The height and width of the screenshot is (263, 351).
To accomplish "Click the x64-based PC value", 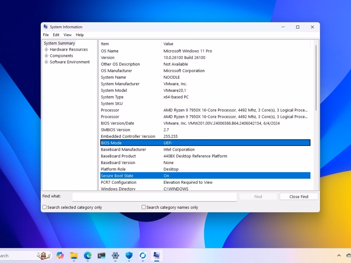I will [176, 97].
